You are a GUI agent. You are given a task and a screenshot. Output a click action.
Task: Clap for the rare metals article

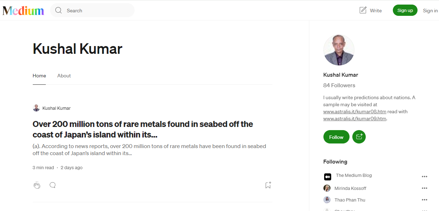point(37,185)
